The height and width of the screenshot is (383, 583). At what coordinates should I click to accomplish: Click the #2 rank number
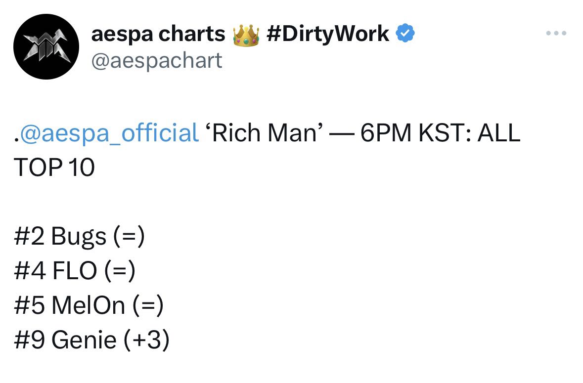tap(29, 236)
